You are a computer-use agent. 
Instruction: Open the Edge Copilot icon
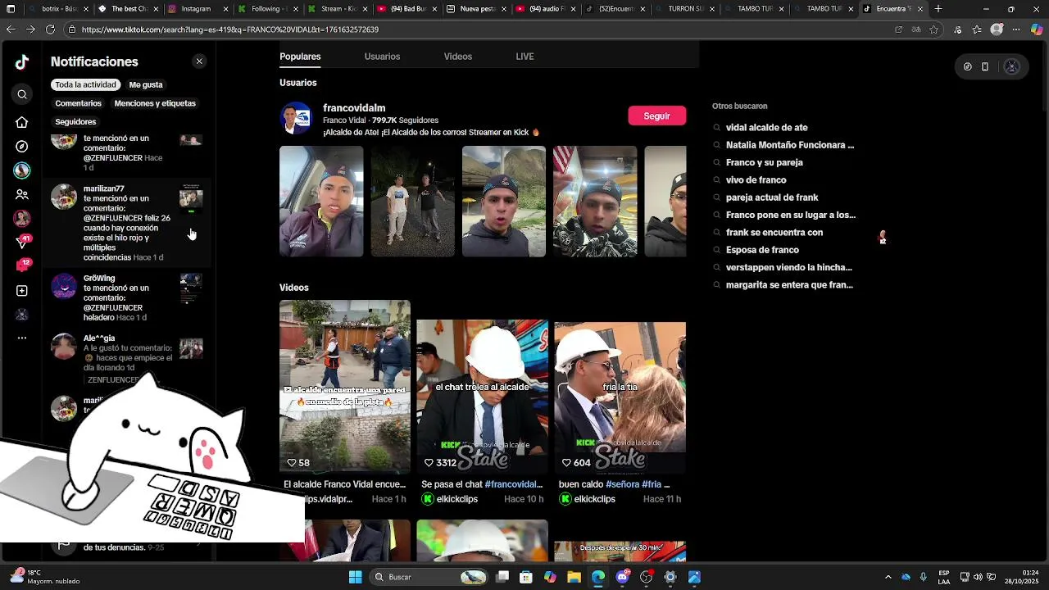click(x=1037, y=29)
